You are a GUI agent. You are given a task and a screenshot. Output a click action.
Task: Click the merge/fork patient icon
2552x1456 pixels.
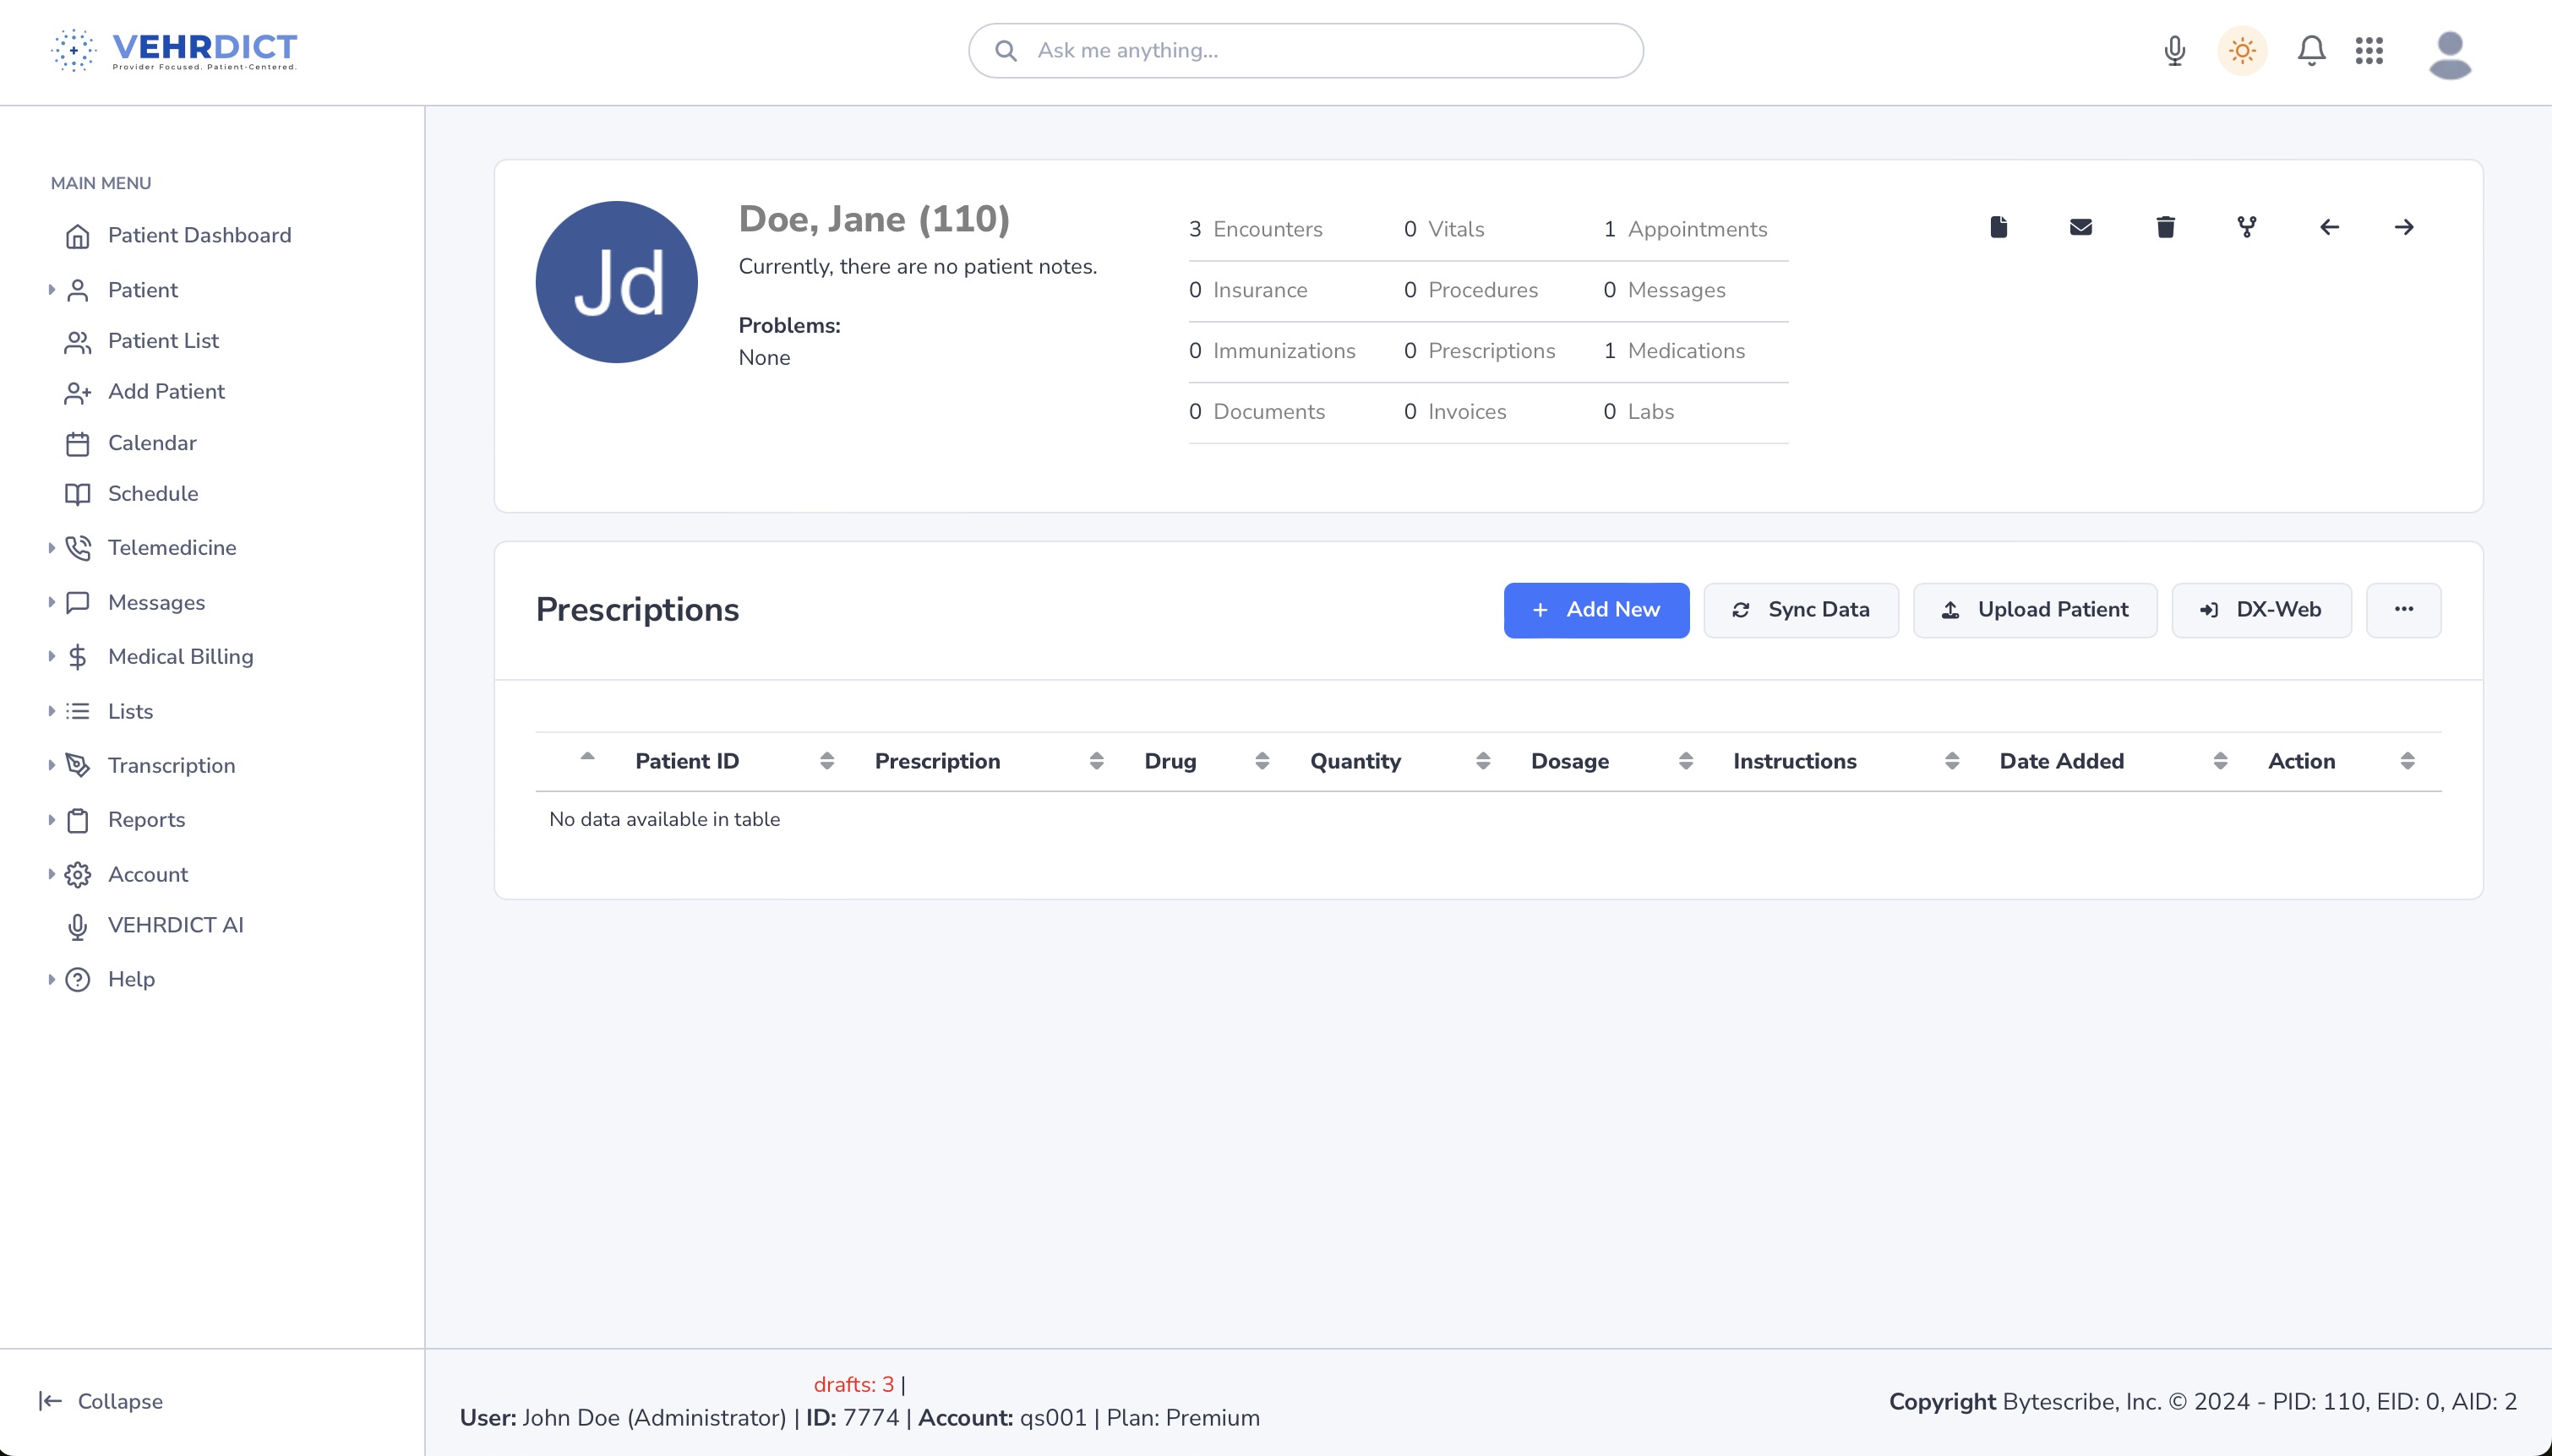click(x=2247, y=227)
